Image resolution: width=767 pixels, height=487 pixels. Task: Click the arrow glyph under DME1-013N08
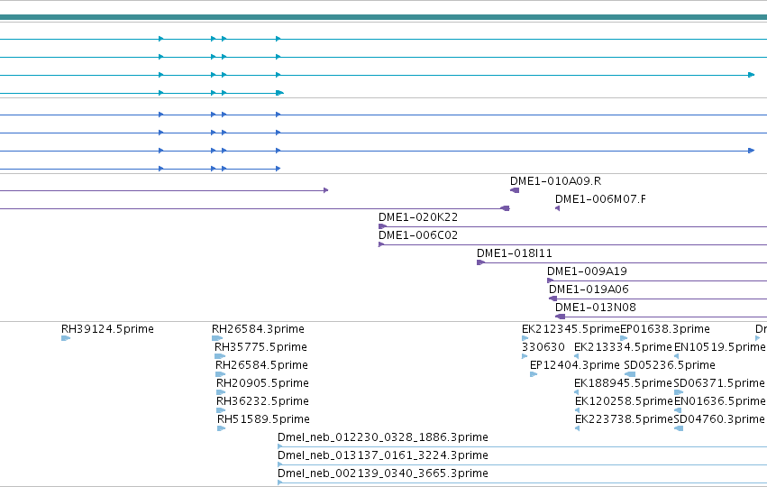click(560, 317)
